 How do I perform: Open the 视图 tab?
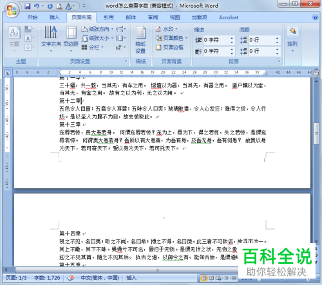175,17
